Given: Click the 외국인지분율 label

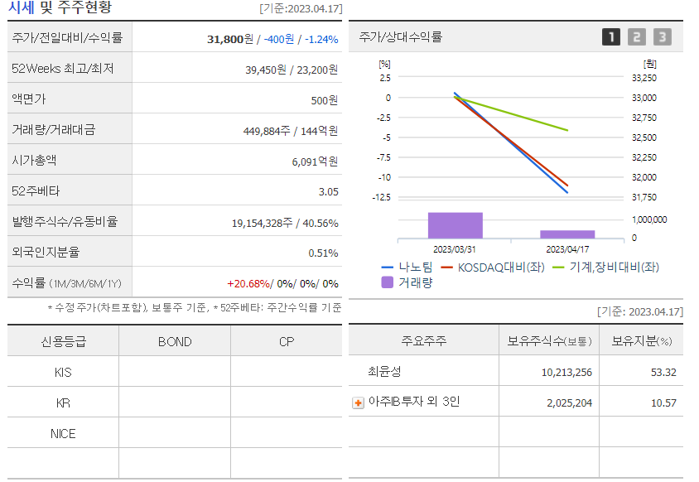Looking at the screenshot, I should pos(46,252).
